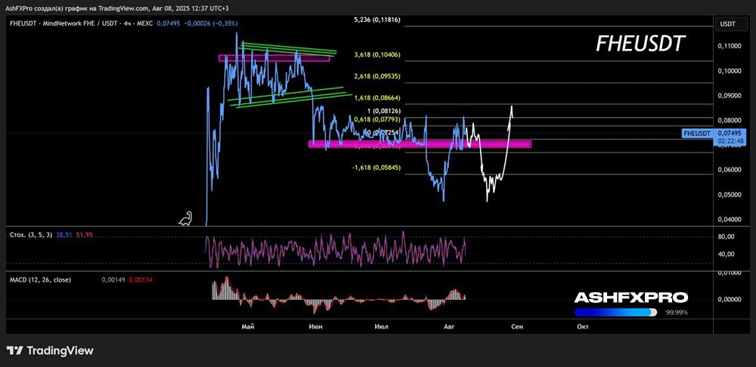This screenshot has width=756, height=367.
Task: Click the Июл label on the time axis
Action: click(x=381, y=326)
